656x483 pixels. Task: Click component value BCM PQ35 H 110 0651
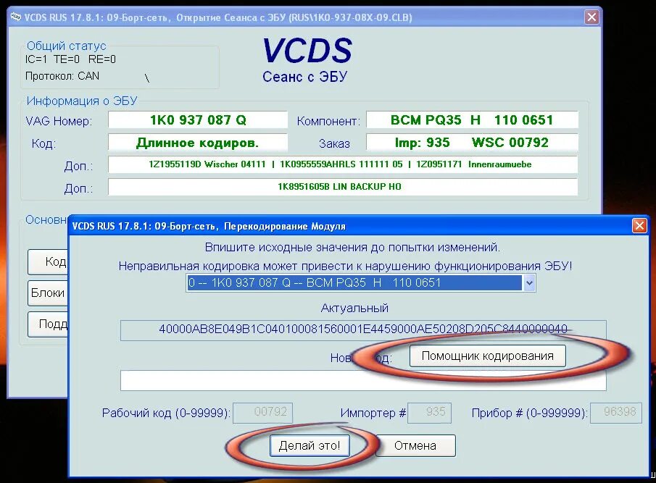tap(472, 120)
